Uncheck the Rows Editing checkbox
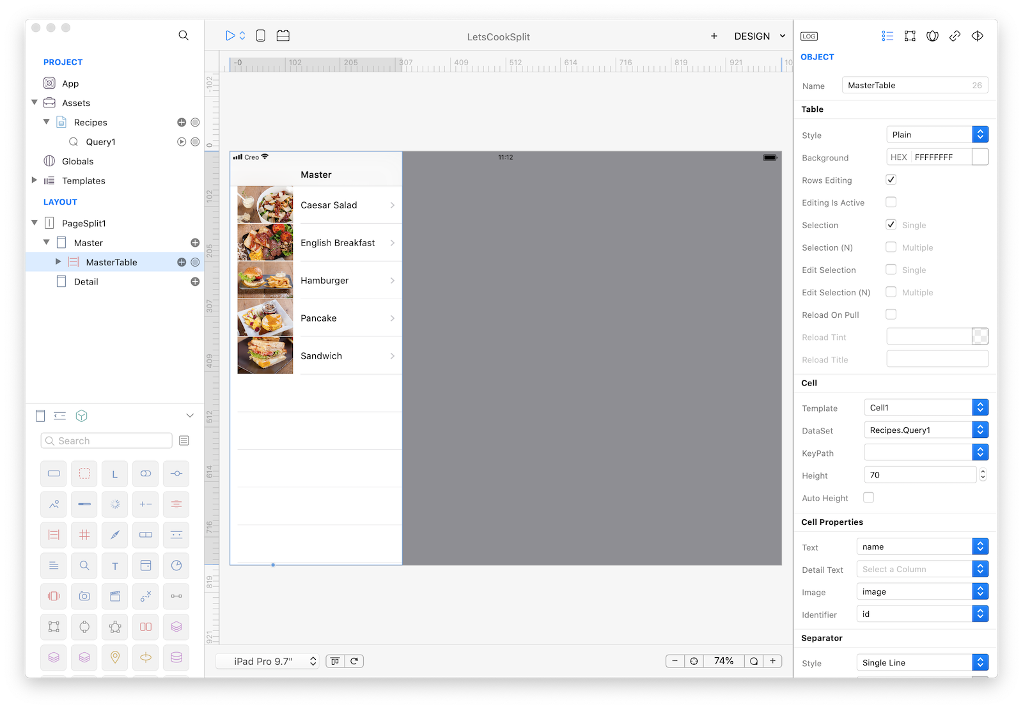 [x=891, y=180]
